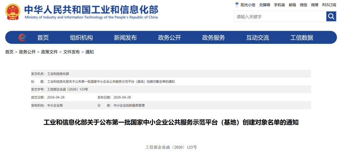
Task: Open the 无障碍 accessibility link
Action: point(264,5)
